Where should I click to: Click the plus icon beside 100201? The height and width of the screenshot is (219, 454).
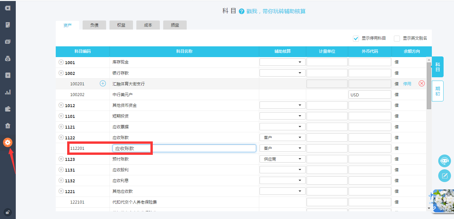click(103, 84)
